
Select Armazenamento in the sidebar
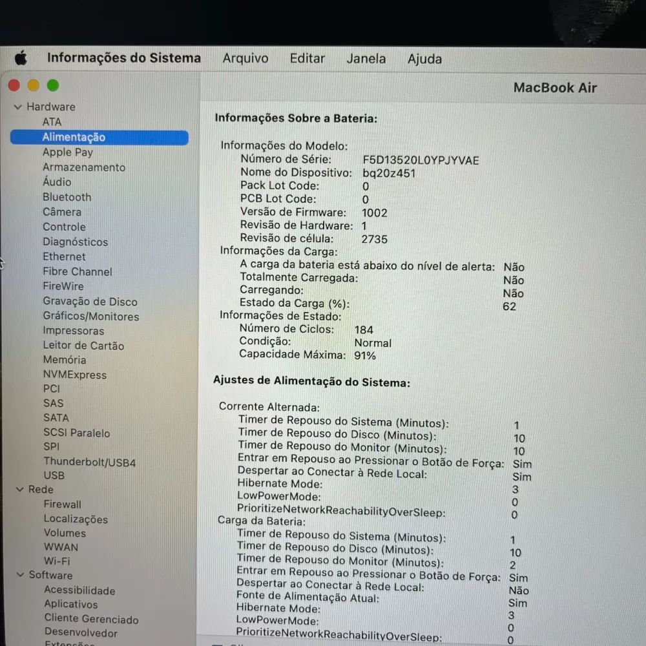(84, 167)
